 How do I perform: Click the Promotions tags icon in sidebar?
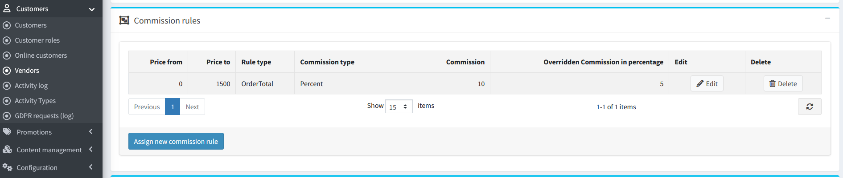coord(7,132)
